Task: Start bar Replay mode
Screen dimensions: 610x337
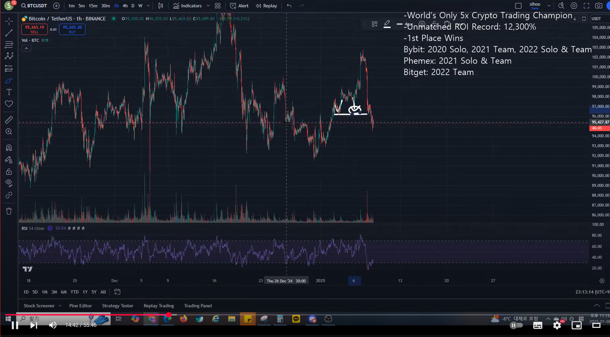Action: [266, 6]
